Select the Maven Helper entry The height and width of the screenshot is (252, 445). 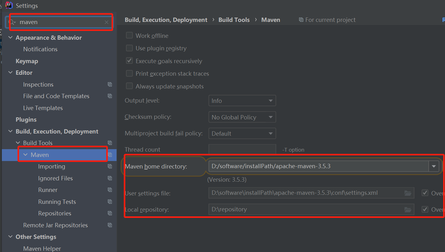pyautogui.click(x=42, y=249)
